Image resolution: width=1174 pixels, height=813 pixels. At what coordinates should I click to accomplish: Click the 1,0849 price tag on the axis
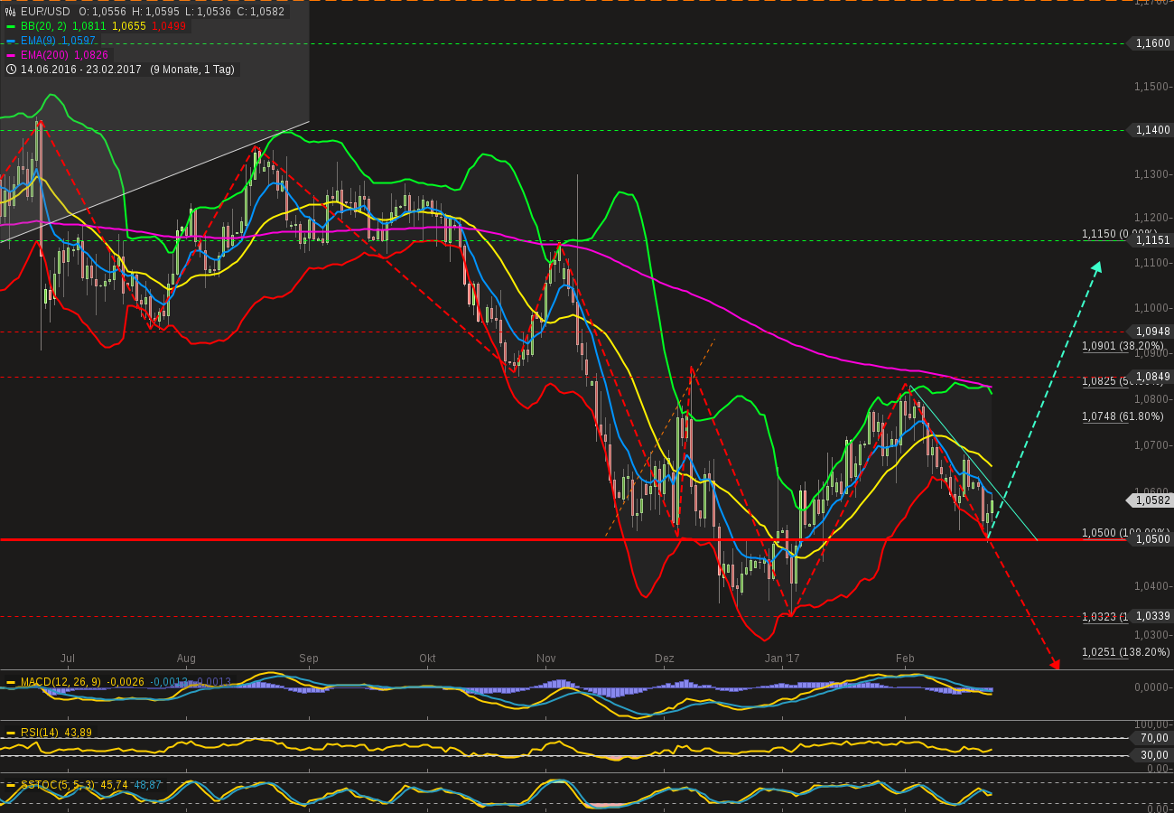click(1152, 377)
